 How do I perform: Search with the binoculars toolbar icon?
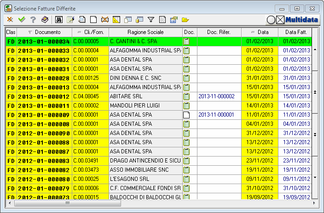(59, 20)
